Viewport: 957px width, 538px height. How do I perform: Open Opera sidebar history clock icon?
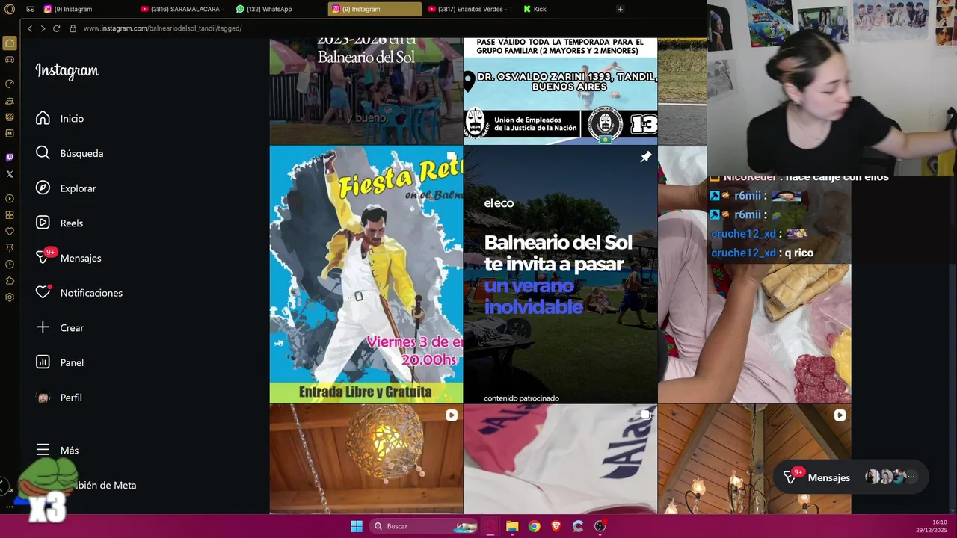[10, 265]
